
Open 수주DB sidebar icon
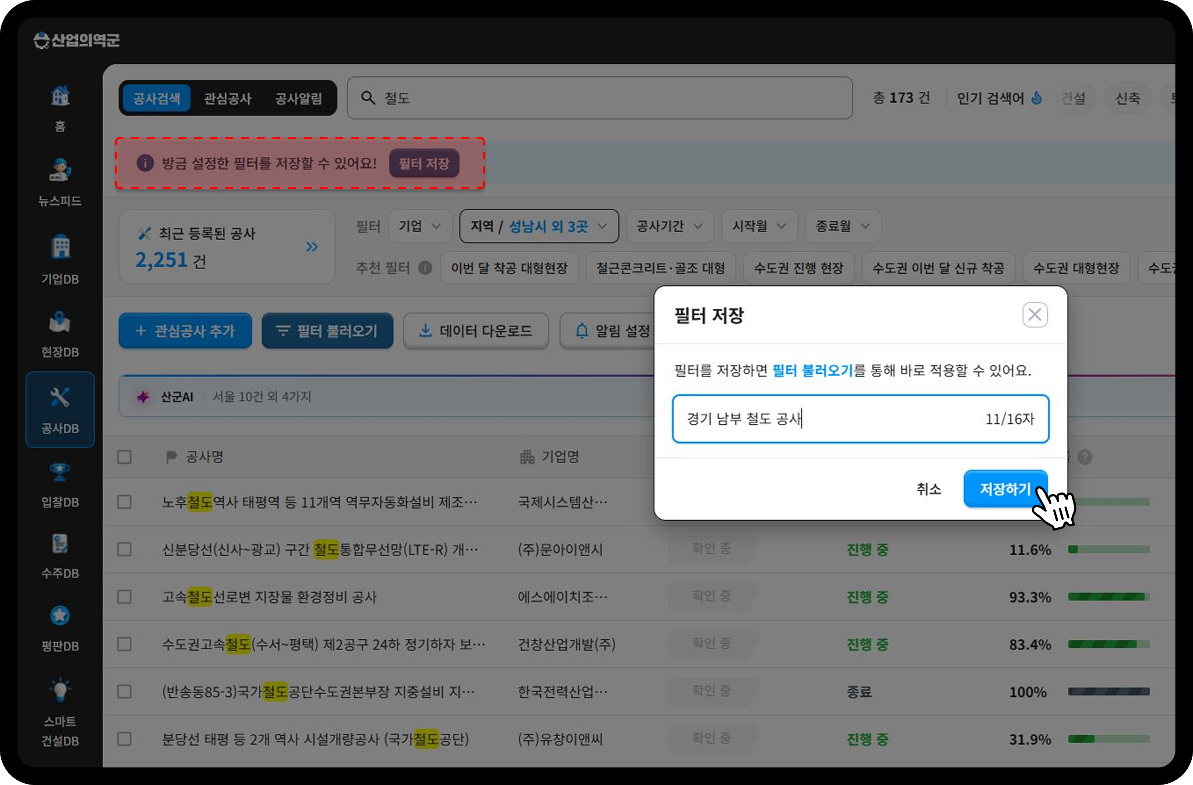coord(60,544)
